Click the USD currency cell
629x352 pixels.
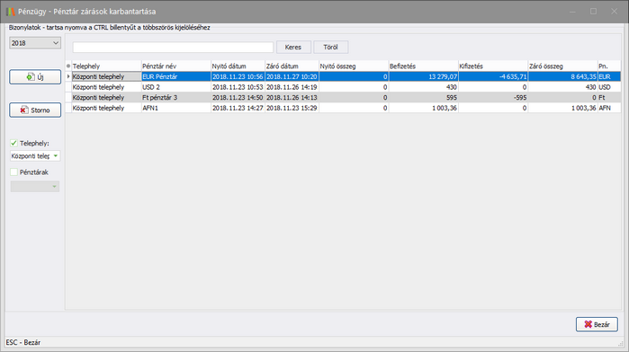(x=609, y=87)
